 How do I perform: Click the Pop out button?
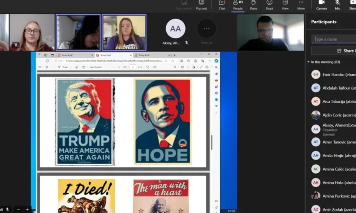201,5
